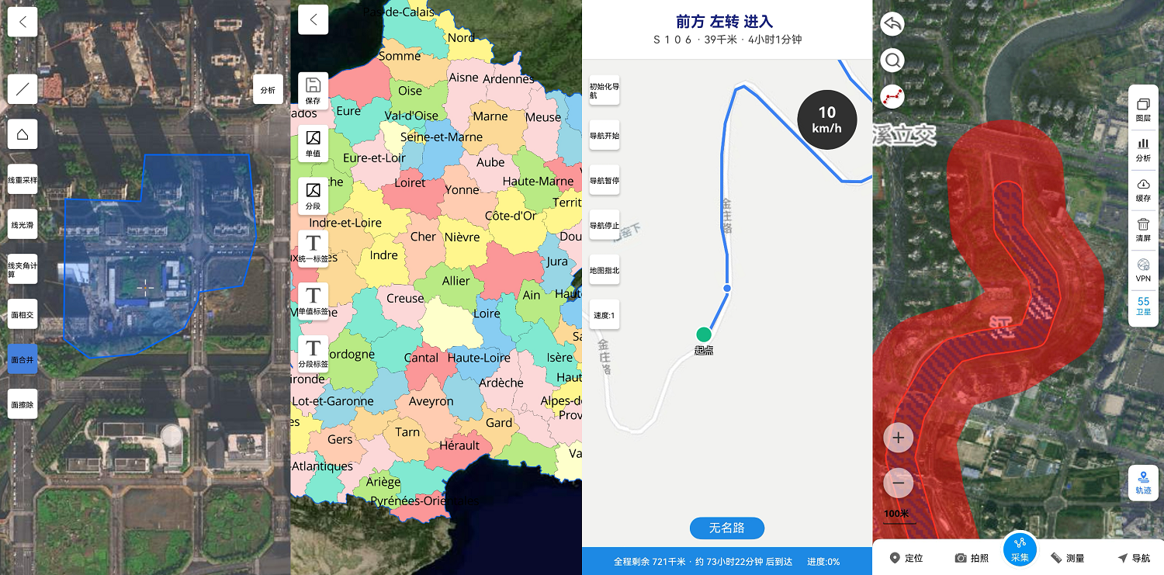
Task: Tap the back arrow on the red buffer map
Action: (892, 24)
